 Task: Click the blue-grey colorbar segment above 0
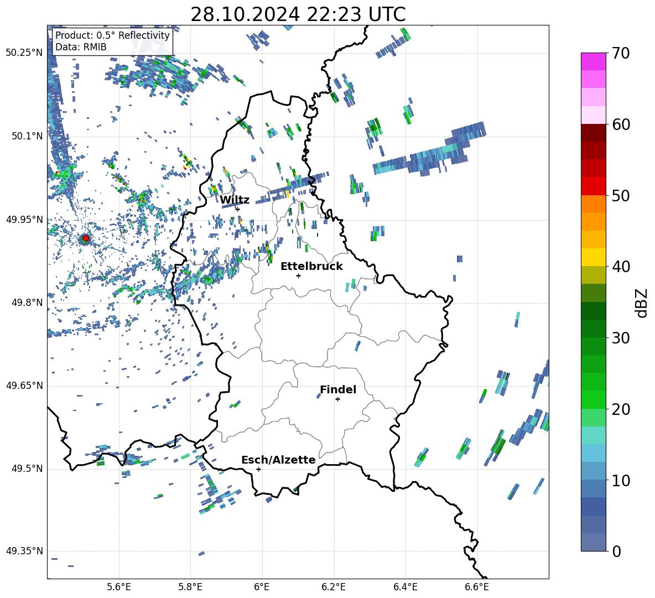[593, 542]
